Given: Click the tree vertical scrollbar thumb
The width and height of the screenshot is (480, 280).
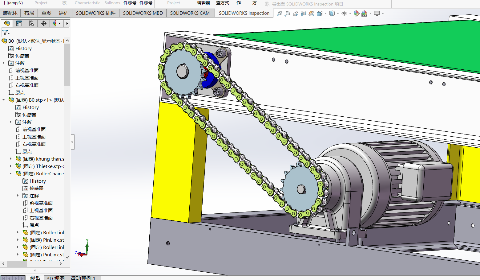Looking at the screenshot, I should click(x=67, y=65).
